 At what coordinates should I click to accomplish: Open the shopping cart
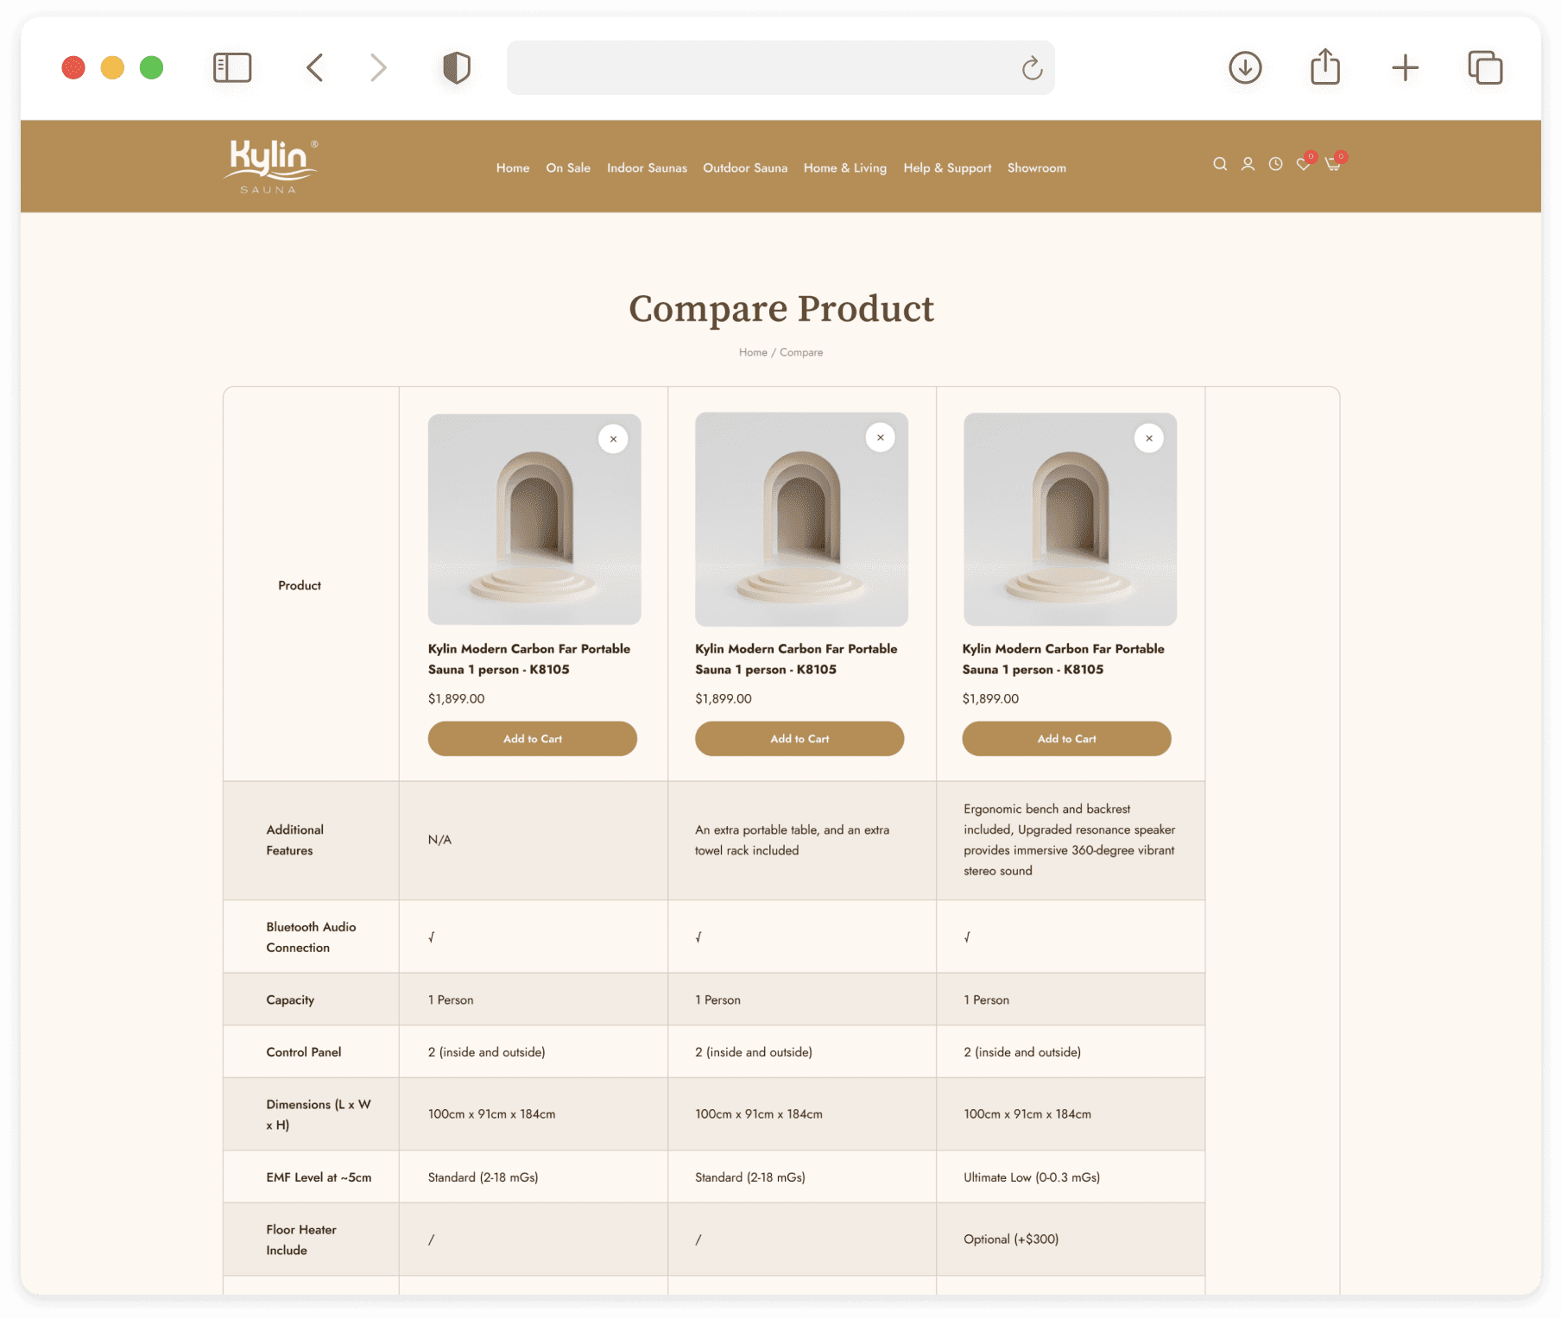click(1334, 163)
